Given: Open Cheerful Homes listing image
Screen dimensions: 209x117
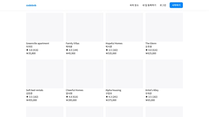Looking at the screenshot, I should pyautogui.click(x=85, y=74).
